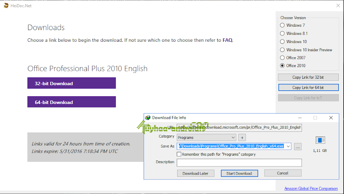Close the Download File Info dialog
Viewport: 344px width, 194px height.
331,118
